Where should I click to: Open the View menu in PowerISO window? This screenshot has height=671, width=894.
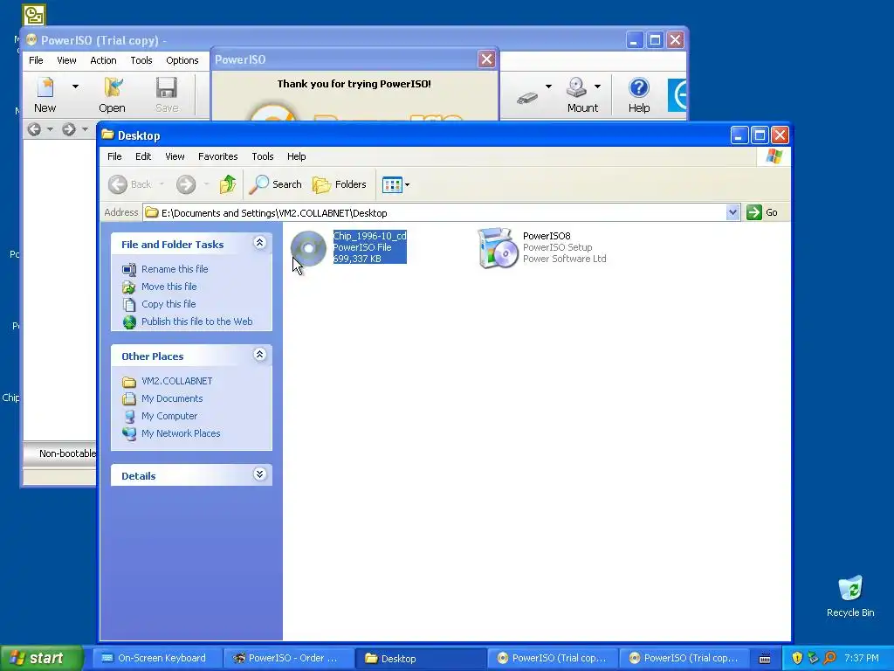click(x=66, y=60)
